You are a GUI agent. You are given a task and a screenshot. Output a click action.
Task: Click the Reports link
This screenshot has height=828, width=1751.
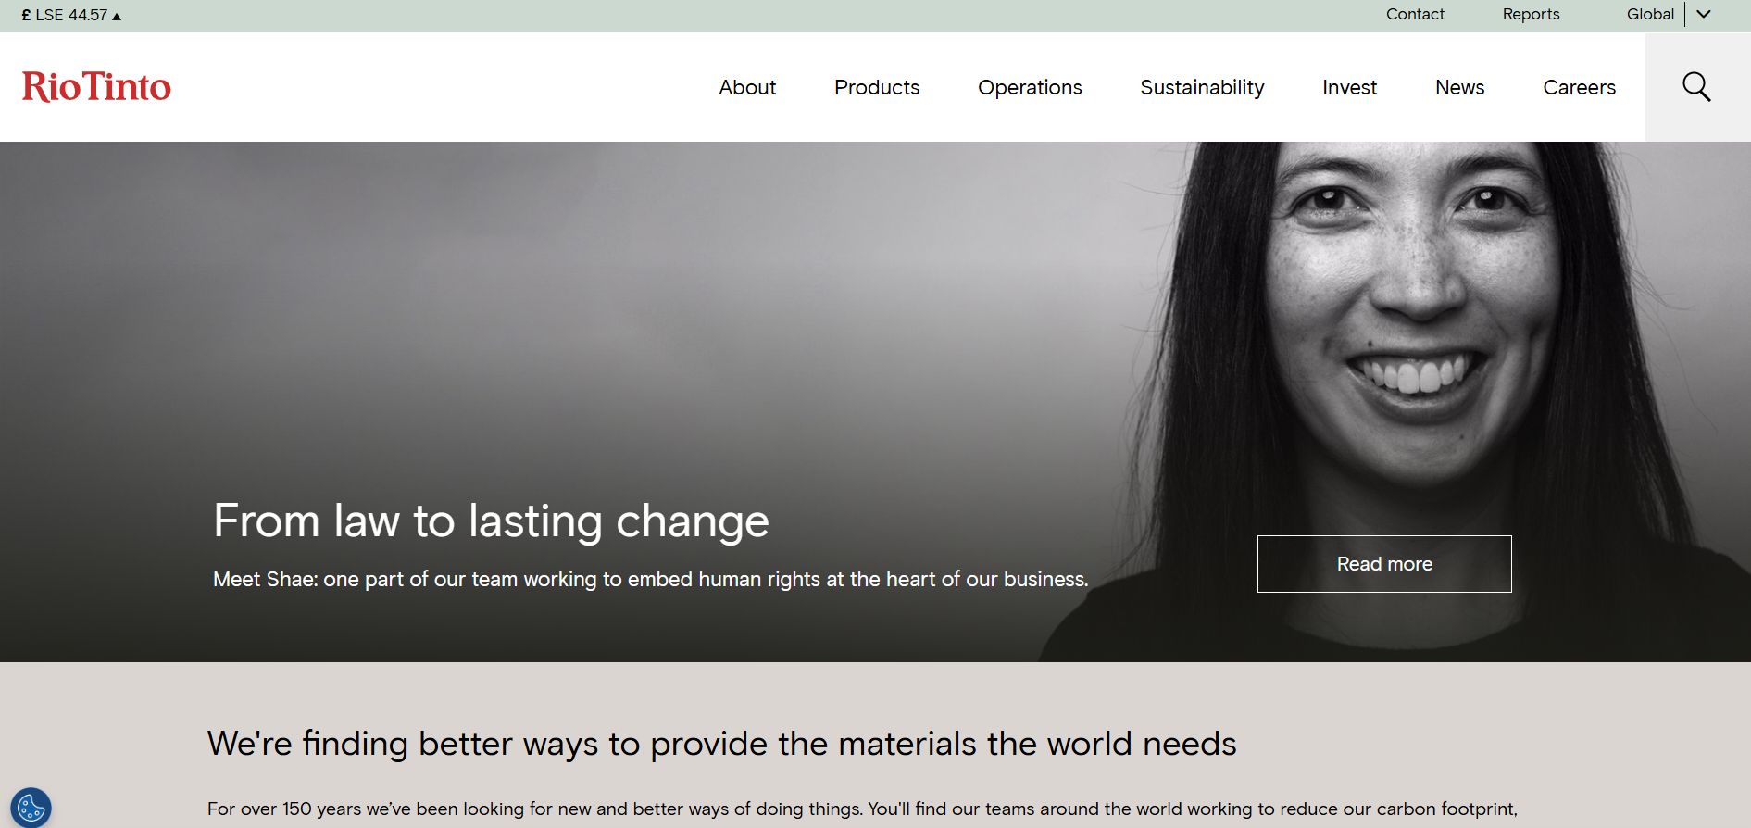(1531, 14)
